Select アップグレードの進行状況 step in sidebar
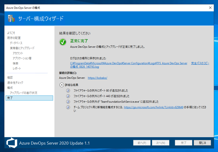This screenshot has height=152, width=218. point(24,93)
